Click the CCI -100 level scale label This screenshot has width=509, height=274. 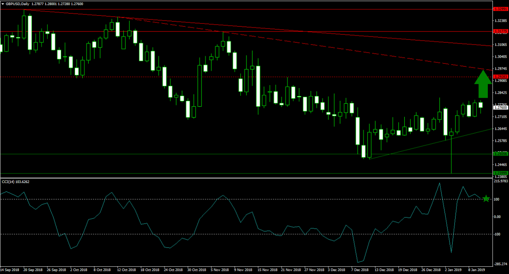pos(497,234)
